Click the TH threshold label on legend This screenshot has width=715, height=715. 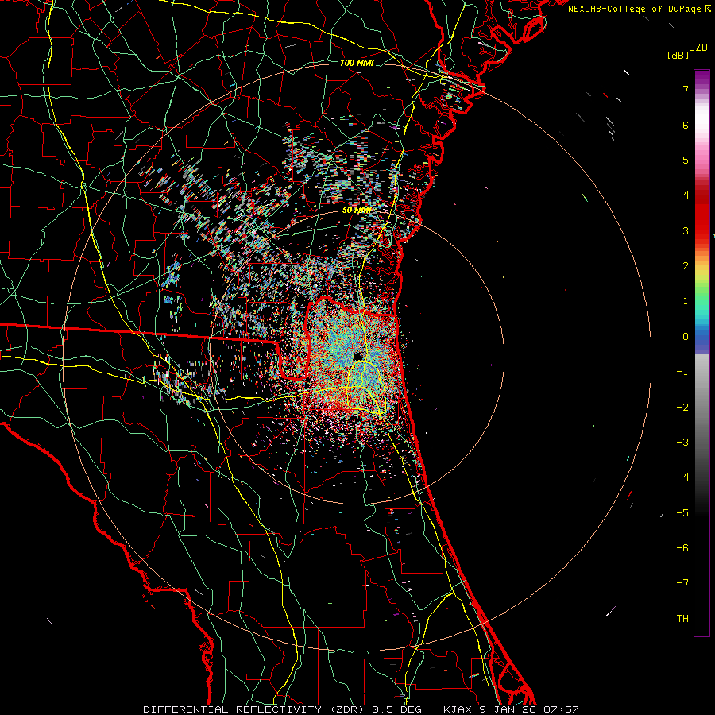pos(682,619)
